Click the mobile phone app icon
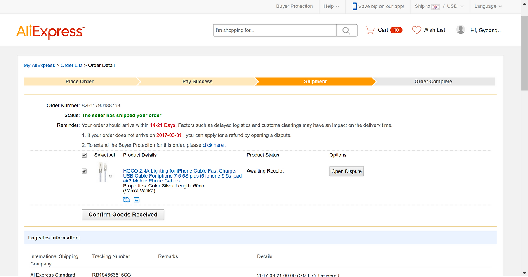The width and height of the screenshot is (528, 277). (x=354, y=6)
